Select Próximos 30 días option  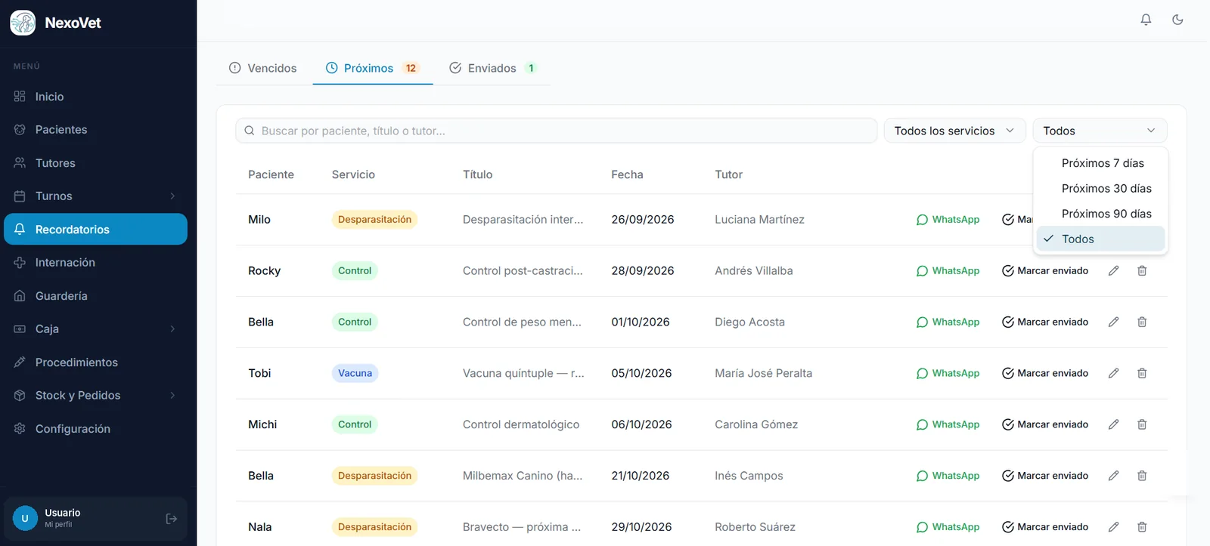click(1101, 188)
